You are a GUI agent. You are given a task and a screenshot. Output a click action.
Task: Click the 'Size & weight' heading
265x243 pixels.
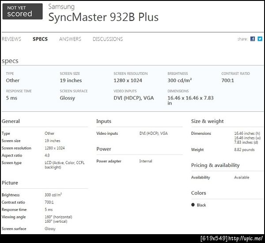click(x=208, y=121)
